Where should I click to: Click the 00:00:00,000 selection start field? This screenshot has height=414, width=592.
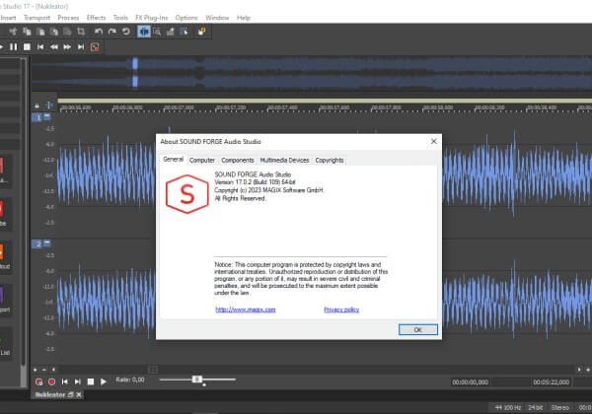pyautogui.click(x=471, y=382)
